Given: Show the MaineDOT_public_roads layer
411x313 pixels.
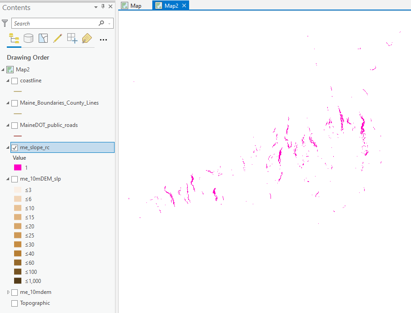Looking at the screenshot, I should pos(15,125).
